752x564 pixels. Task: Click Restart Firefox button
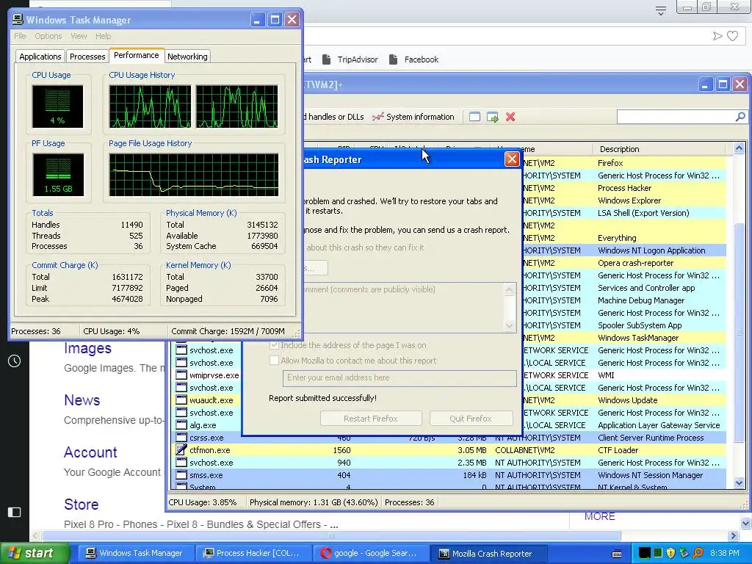point(371,418)
